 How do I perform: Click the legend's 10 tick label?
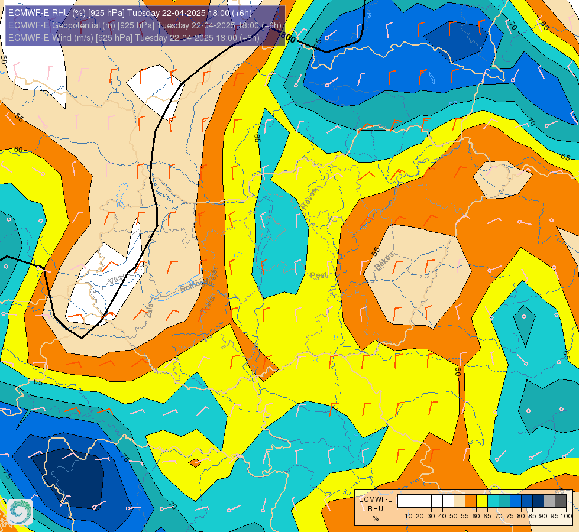409,516
